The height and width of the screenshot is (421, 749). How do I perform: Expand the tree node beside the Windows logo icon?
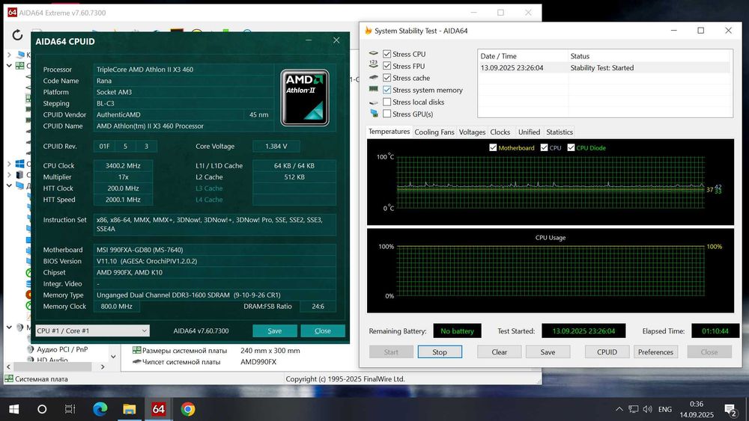tap(9, 164)
